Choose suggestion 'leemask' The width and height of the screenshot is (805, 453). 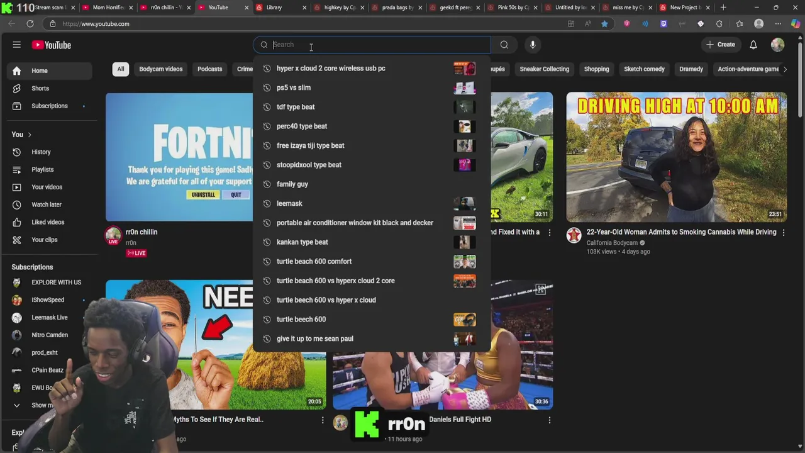pos(372,203)
